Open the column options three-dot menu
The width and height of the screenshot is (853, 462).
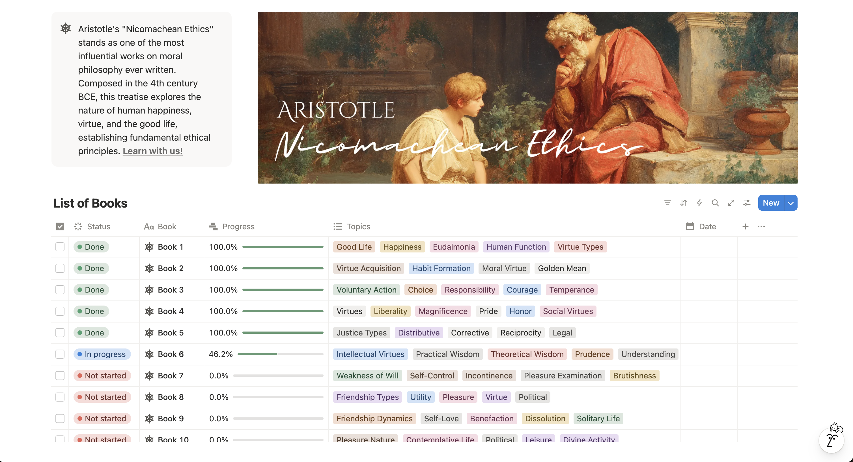pos(761,226)
